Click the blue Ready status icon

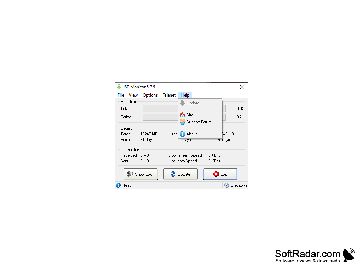click(118, 185)
